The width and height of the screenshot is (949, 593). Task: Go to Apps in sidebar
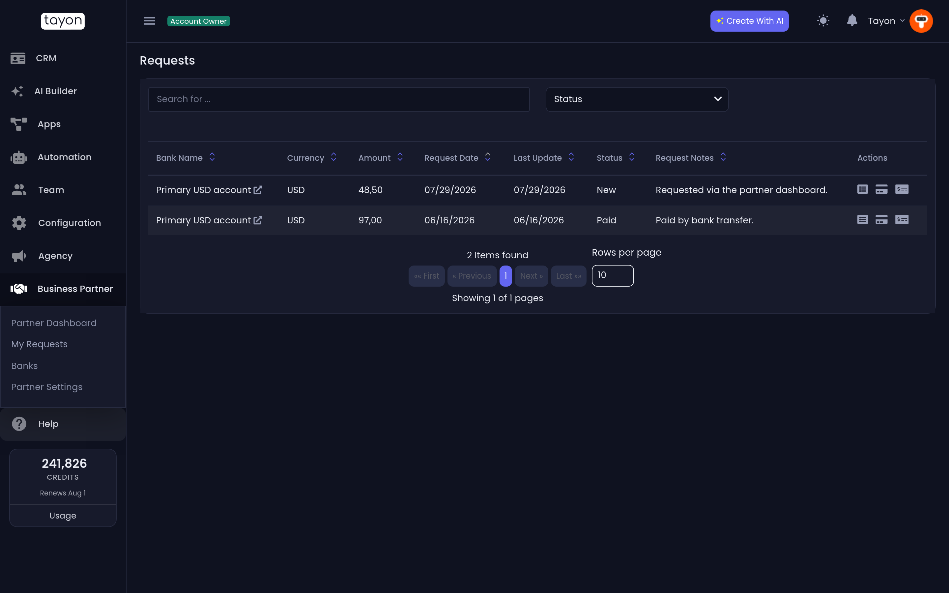click(63, 124)
